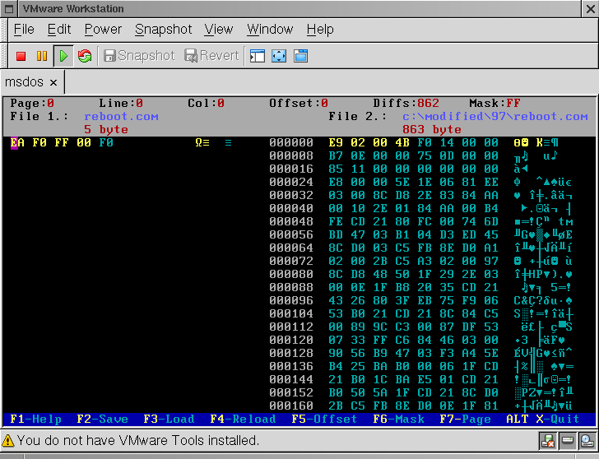Click the floppy device status icon with red x
599x459 pixels.
(548, 441)
